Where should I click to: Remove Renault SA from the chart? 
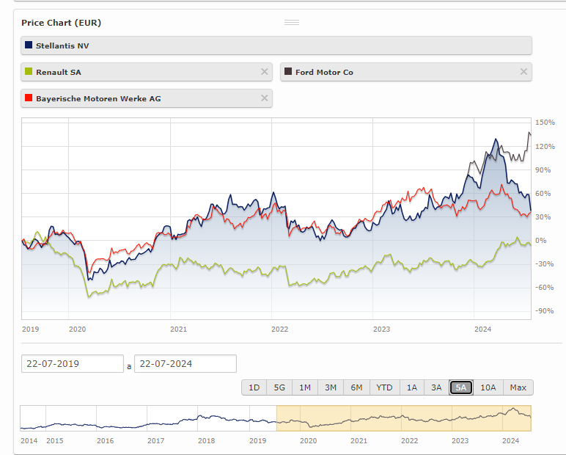point(265,72)
